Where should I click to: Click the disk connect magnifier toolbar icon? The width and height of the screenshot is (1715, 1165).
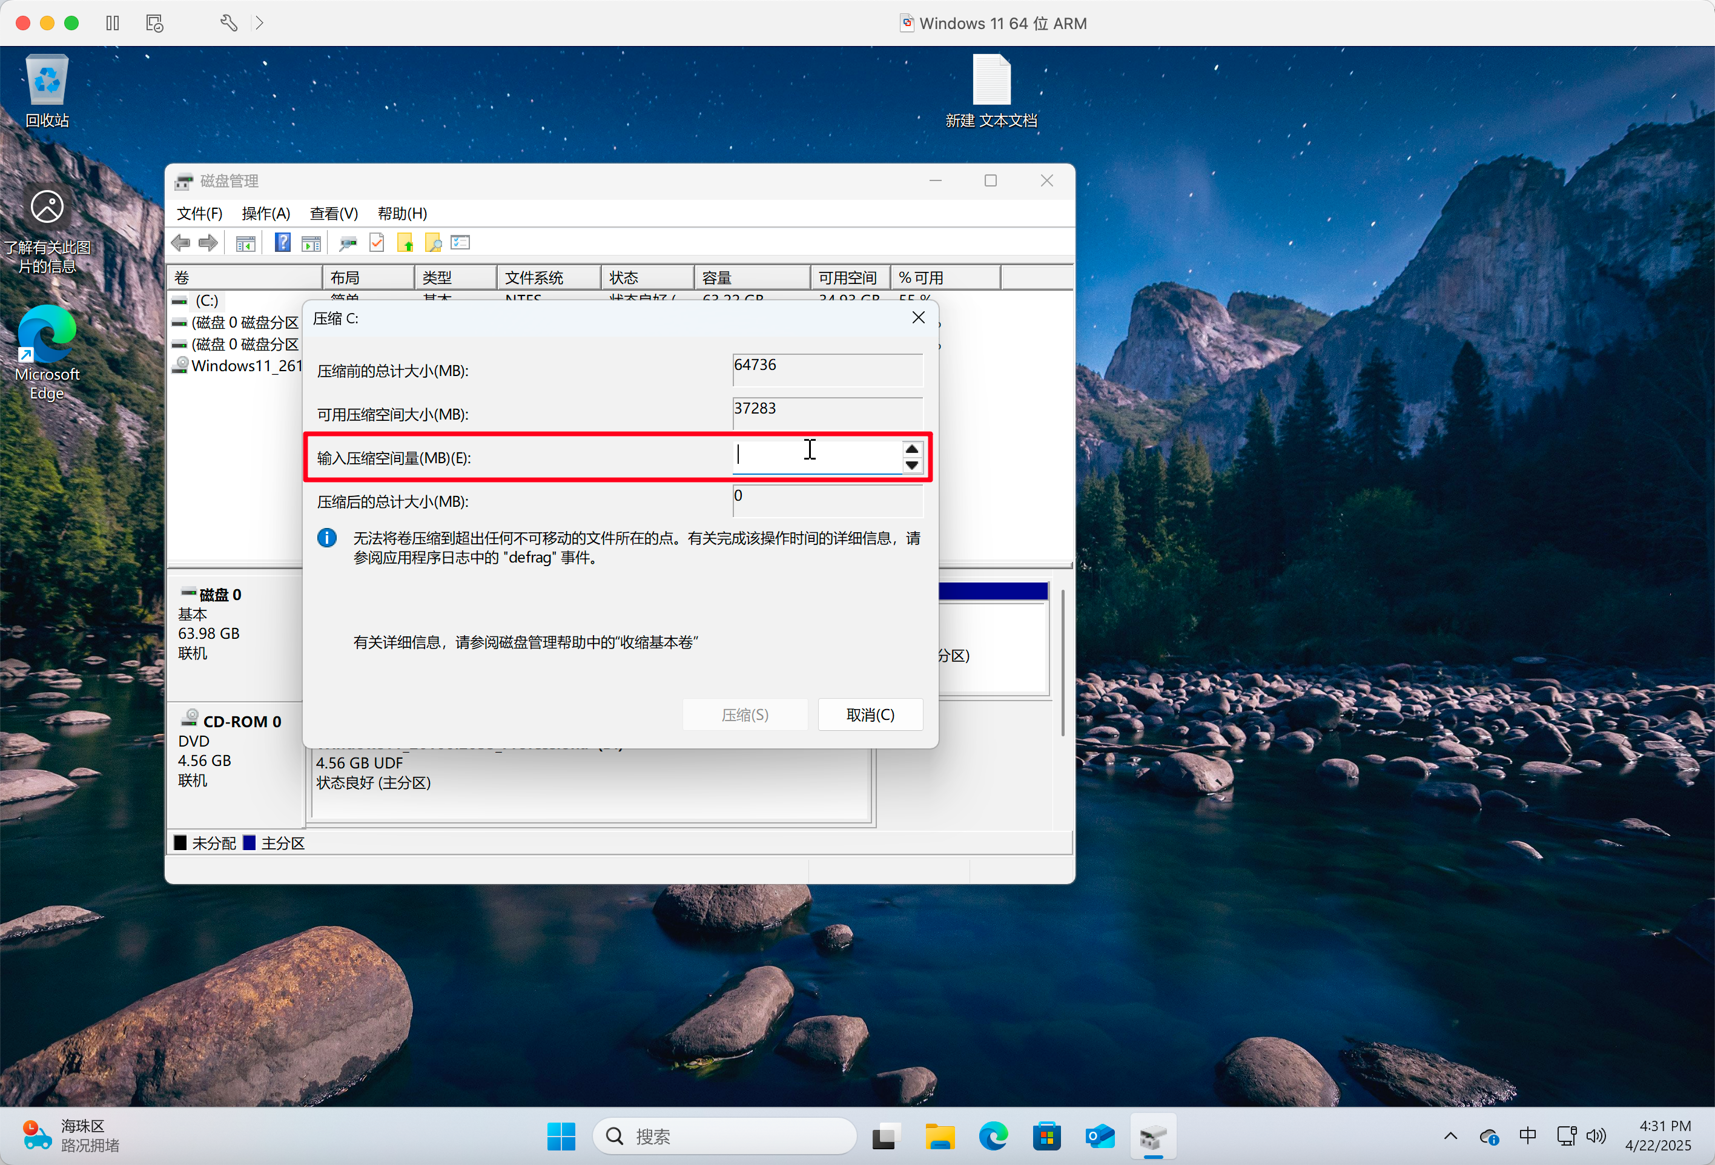pos(348,243)
